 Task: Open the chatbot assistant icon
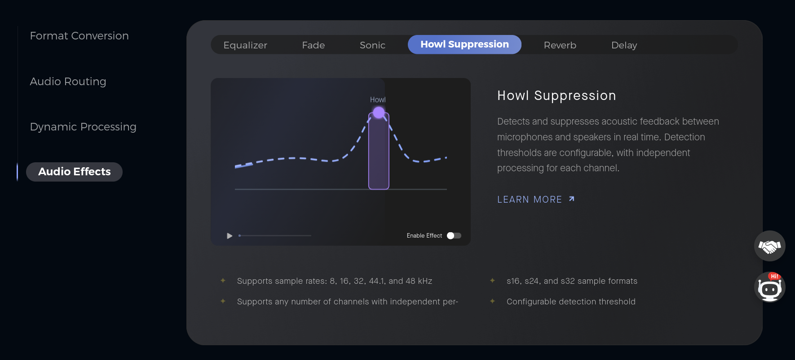769,287
